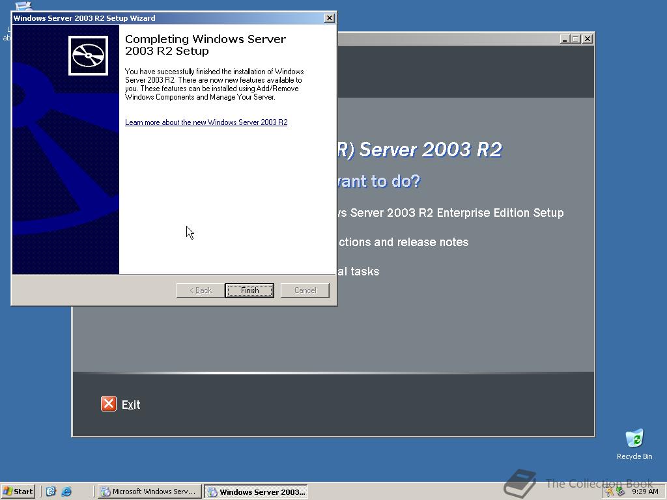667x500 pixels.
Task: Open the Recycle Bin desktop icon
Action: 634,444
